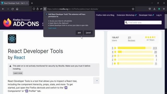Click the 3-star rating bar
Screen dimensions: 167x94
[136, 56]
